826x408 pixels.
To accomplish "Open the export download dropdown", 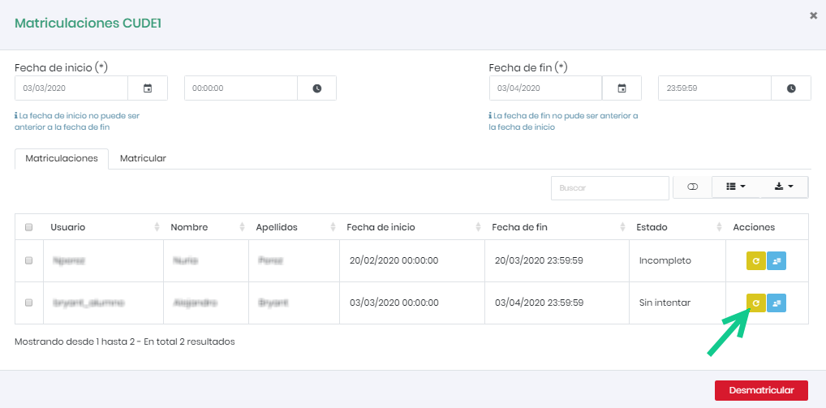I will click(784, 187).
